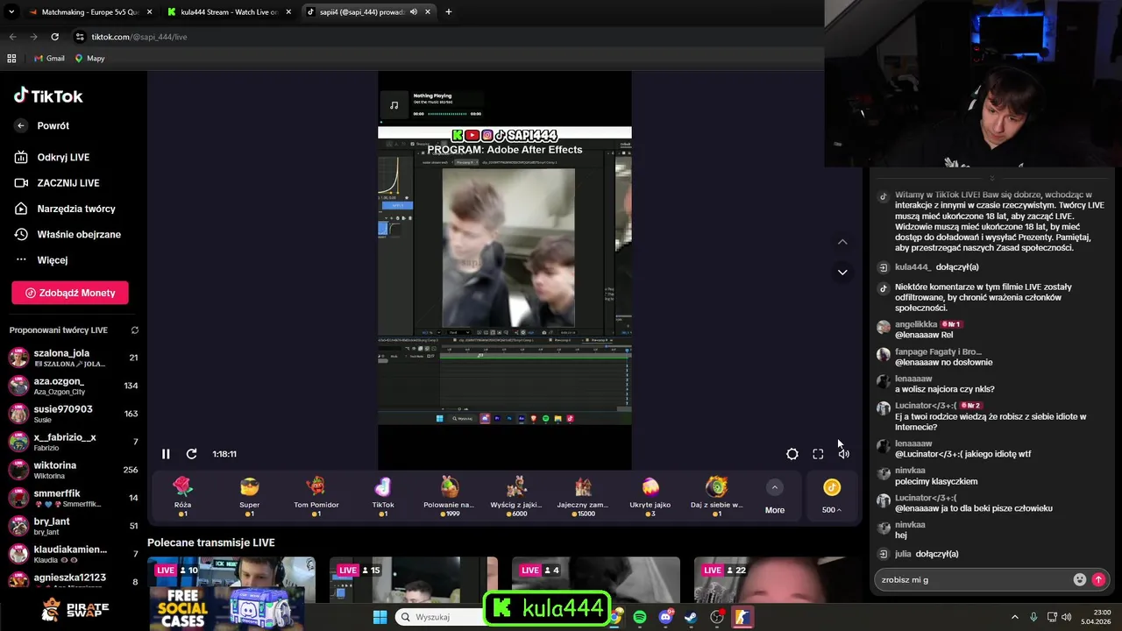Click the chat message input field
Image resolution: width=1122 pixels, height=631 pixels.
coord(973,579)
